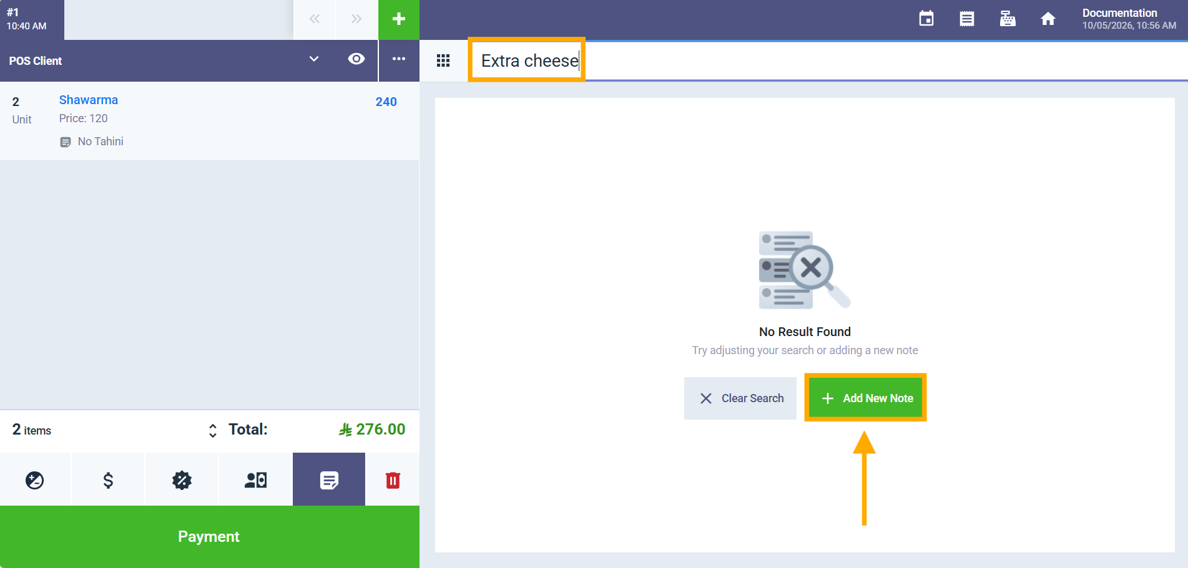Image resolution: width=1188 pixels, height=568 pixels.
Task: Toggle the eye visibility icon for POS Client
Action: coord(356,59)
